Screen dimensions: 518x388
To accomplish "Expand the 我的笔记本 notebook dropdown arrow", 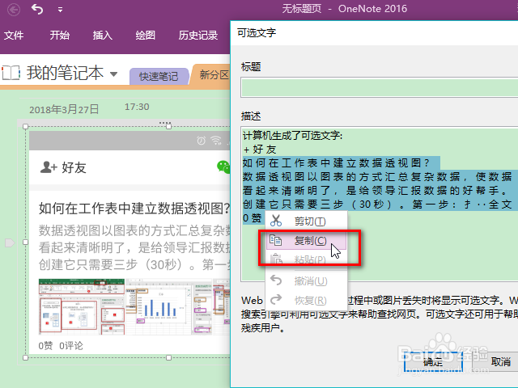I will (113, 74).
